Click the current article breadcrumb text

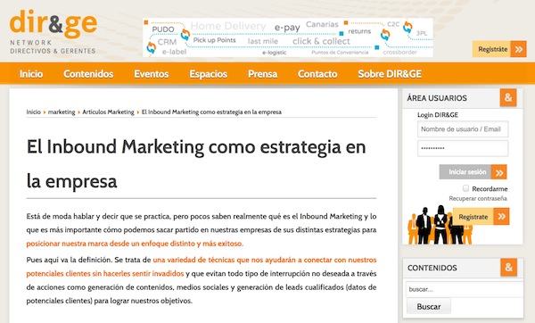[x=211, y=112]
